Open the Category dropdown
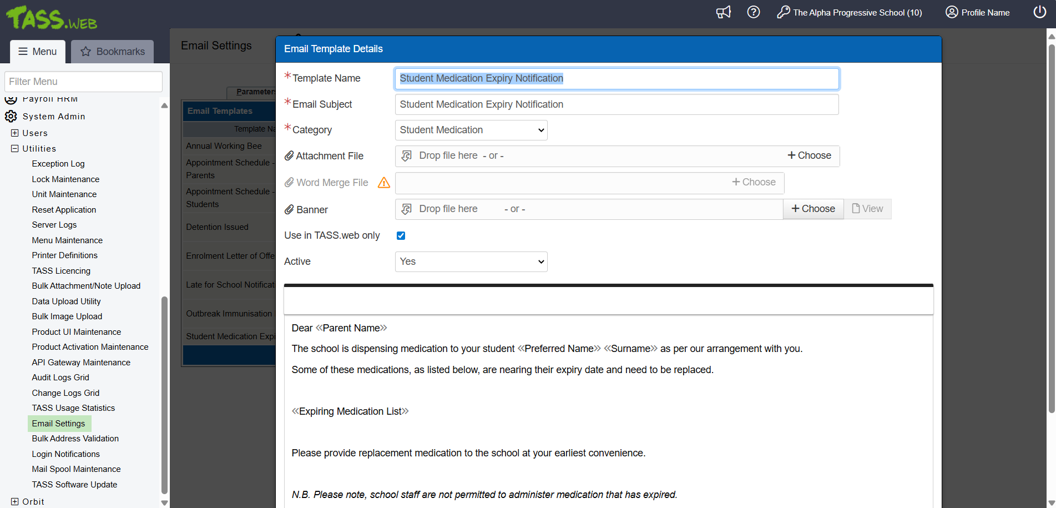Screen dimensions: 1056x508 pos(471,130)
